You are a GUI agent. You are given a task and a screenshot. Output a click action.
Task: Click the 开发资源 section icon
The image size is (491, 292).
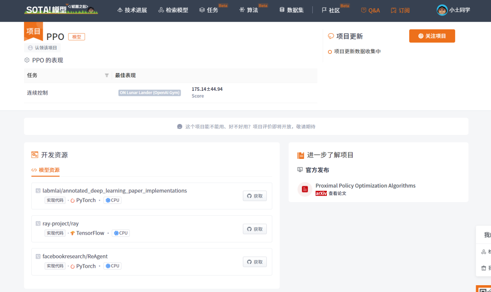[35, 155]
